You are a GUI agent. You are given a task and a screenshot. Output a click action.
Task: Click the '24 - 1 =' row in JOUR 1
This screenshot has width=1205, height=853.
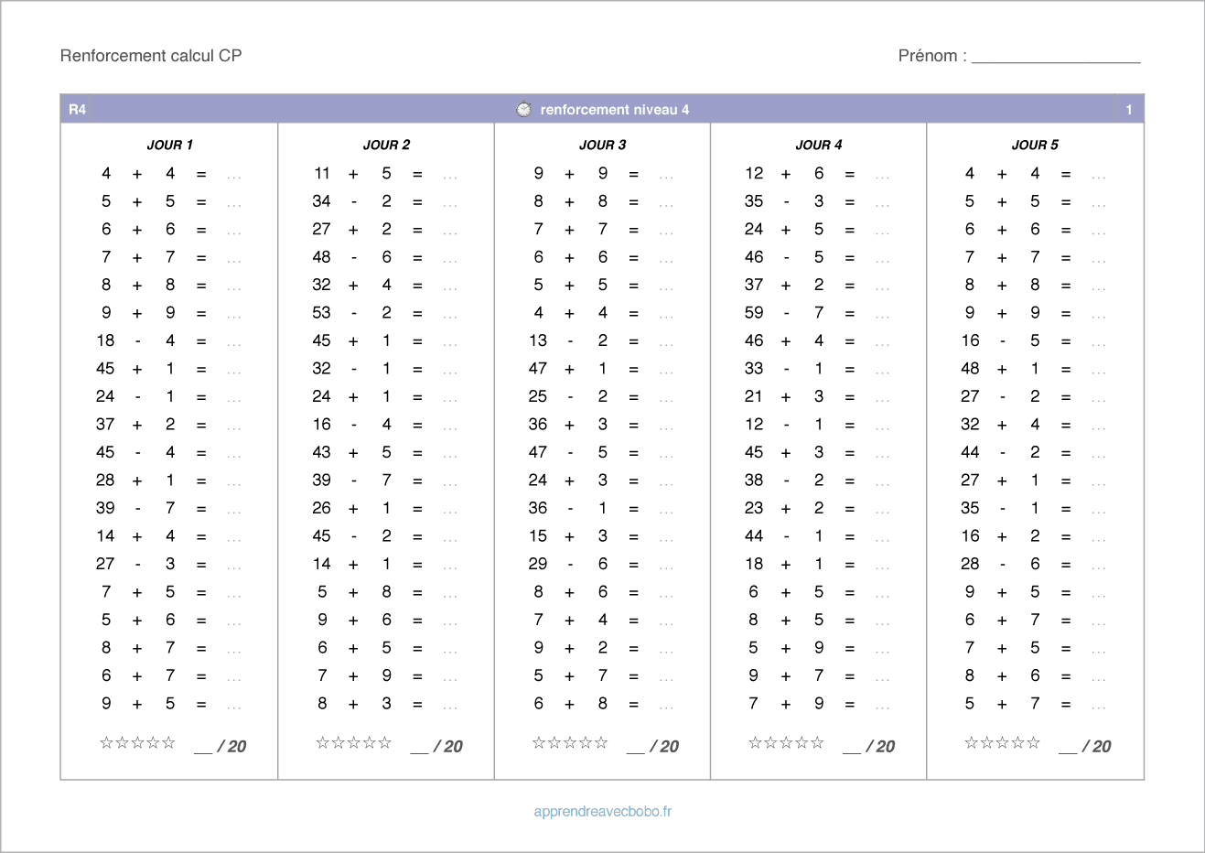coord(169,396)
